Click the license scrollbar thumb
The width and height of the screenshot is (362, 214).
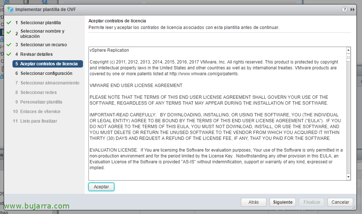(348, 57)
